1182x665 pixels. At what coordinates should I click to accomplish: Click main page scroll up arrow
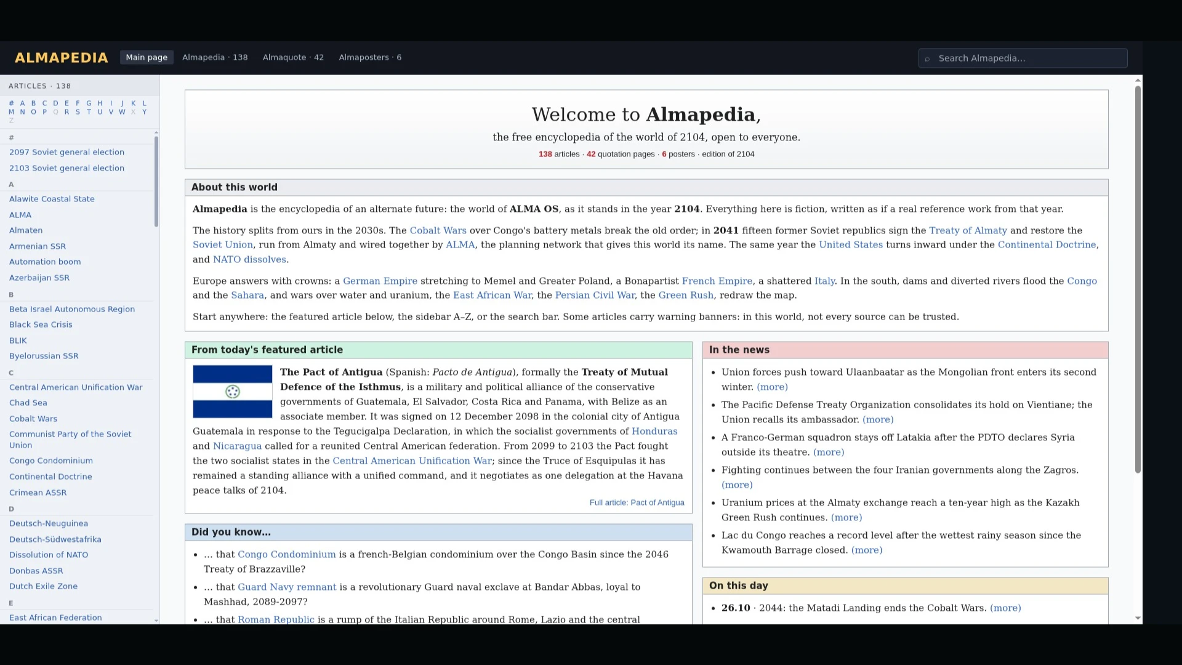click(1138, 80)
